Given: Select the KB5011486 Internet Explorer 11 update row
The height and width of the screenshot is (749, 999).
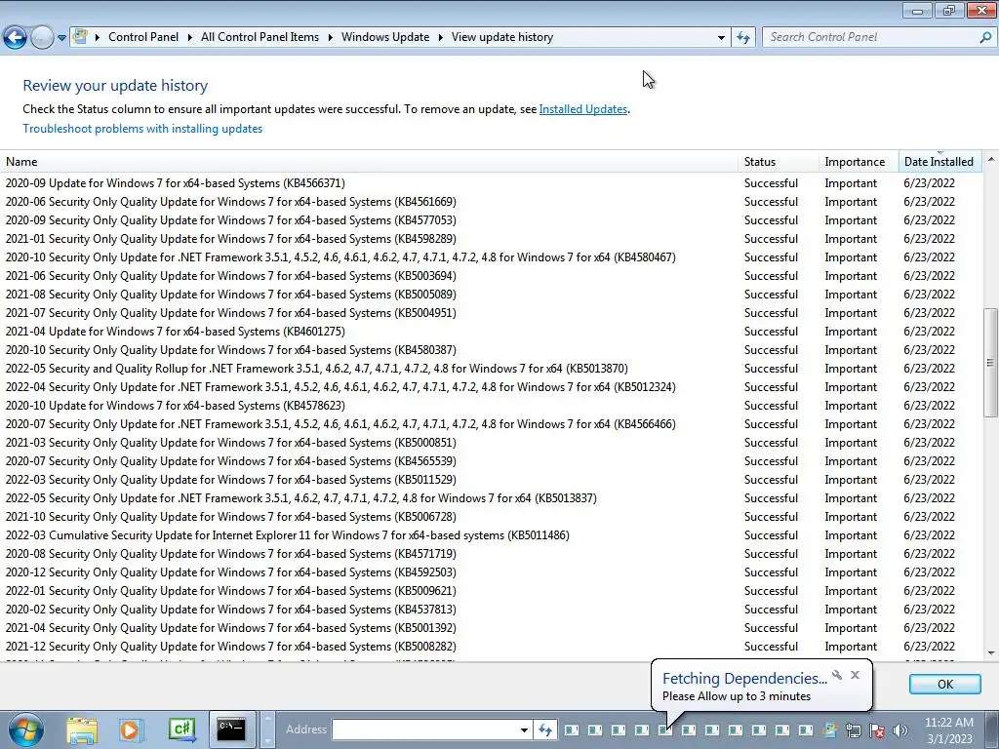Looking at the screenshot, I should (x=491, y=535).
